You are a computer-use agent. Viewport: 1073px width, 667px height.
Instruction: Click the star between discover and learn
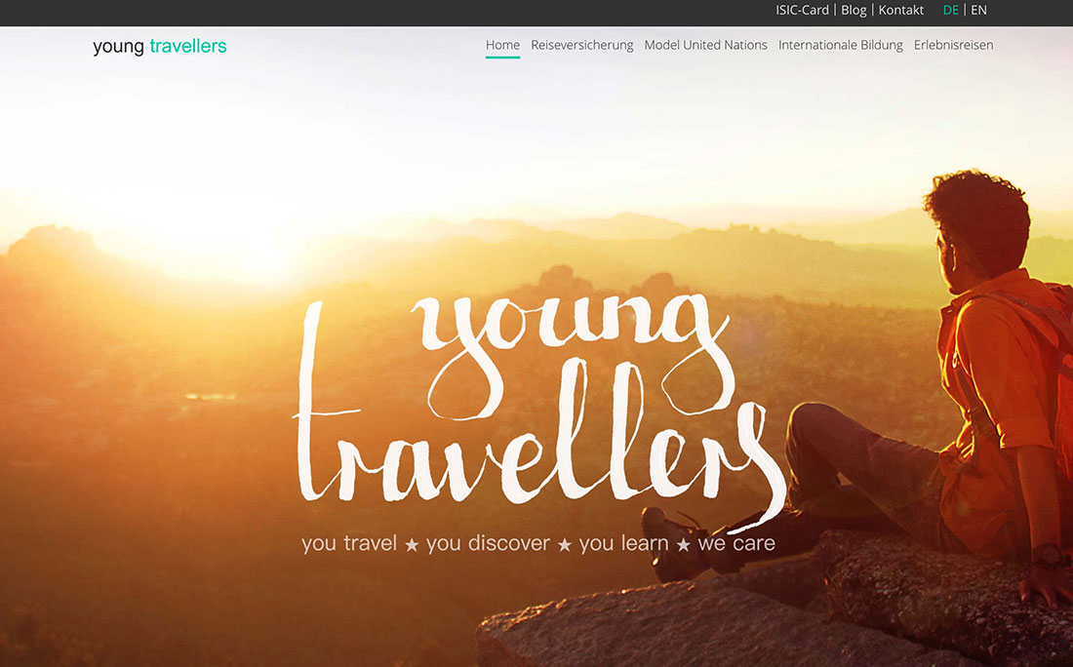(x=565, y=544)
